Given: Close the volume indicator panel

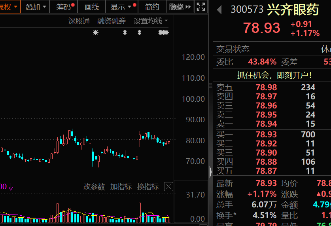Looking at the screenshot, I should coord(169,187).
